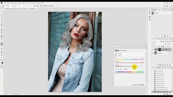Select the Add to Sample eyedropper
Screen dimensions: 173x97
tap(118, 69)
